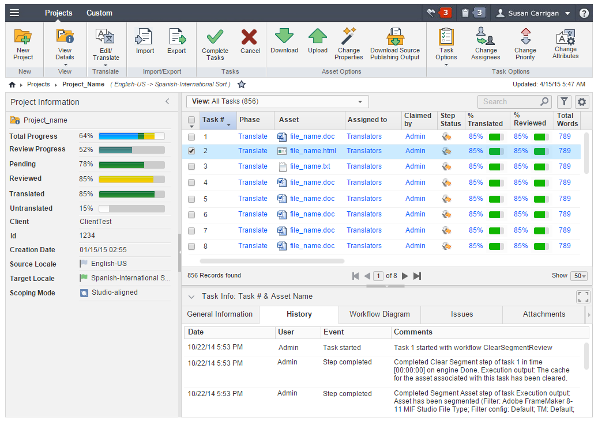Select the checkbox for task 5
This screenshot has height=422, width=598.
point(191,199)
